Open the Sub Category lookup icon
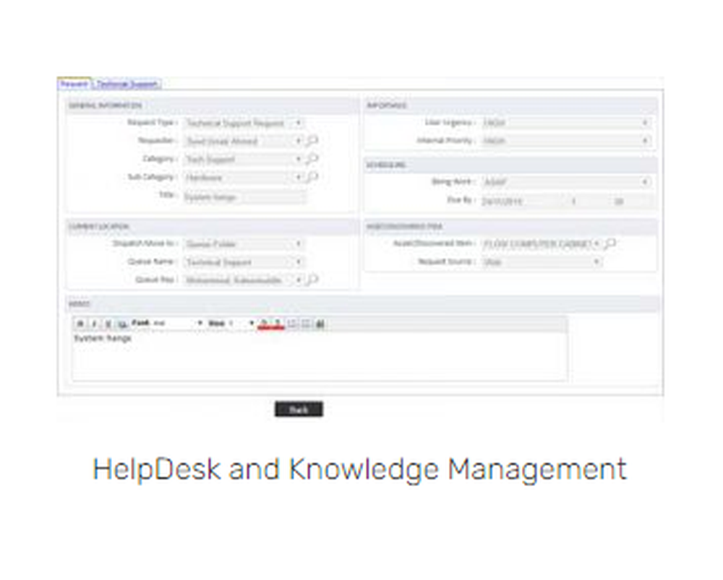Image resolution: width=723 pixels, height=580 pixels. coord(315,177)
